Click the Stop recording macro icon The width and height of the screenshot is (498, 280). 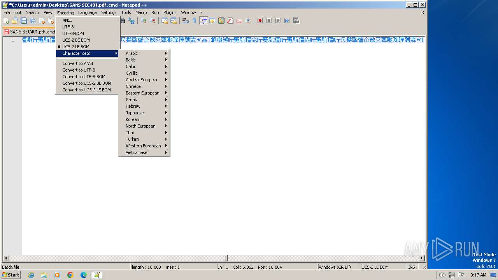pyautogui.click(x=269, y=21)
